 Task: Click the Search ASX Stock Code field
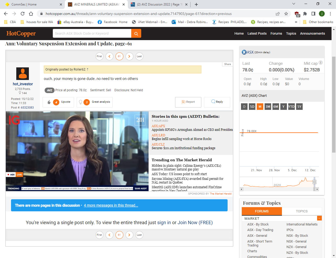92,34
